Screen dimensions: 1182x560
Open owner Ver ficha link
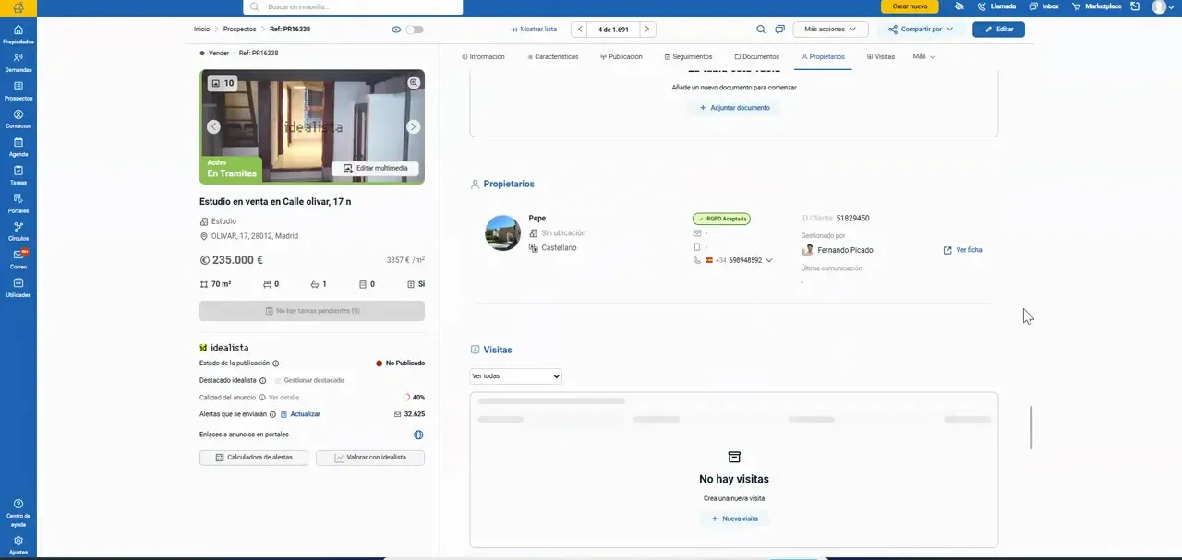[963, 250]
